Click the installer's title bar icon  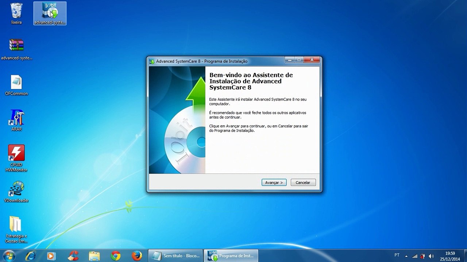pyautogui.click(x=152, y=61)
